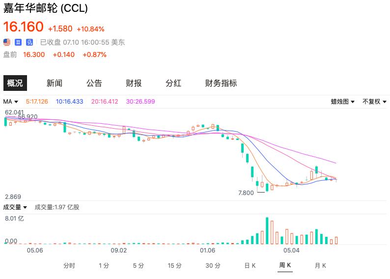Open the 成交量 indicator dropdown

(x=15, y=207)
